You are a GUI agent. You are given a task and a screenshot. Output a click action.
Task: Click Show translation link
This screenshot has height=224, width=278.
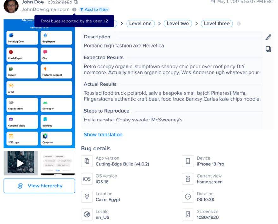point(103,134)
